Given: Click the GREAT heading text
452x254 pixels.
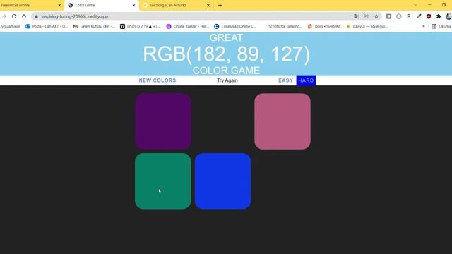Looking at the screenshot, I should (226, 37).
